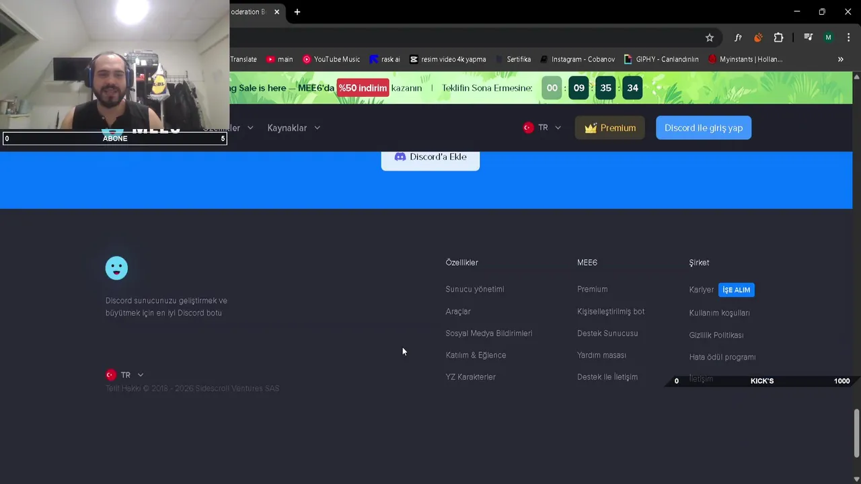Open the TR language selector in header
The height and width of the screenshot is (484, 861).
(x=542, y=128)
